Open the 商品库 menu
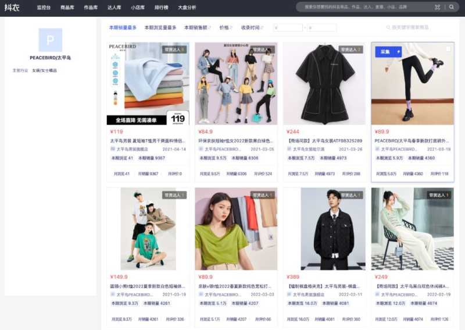Screen dimensions: 465x330 tap(67, 7)
